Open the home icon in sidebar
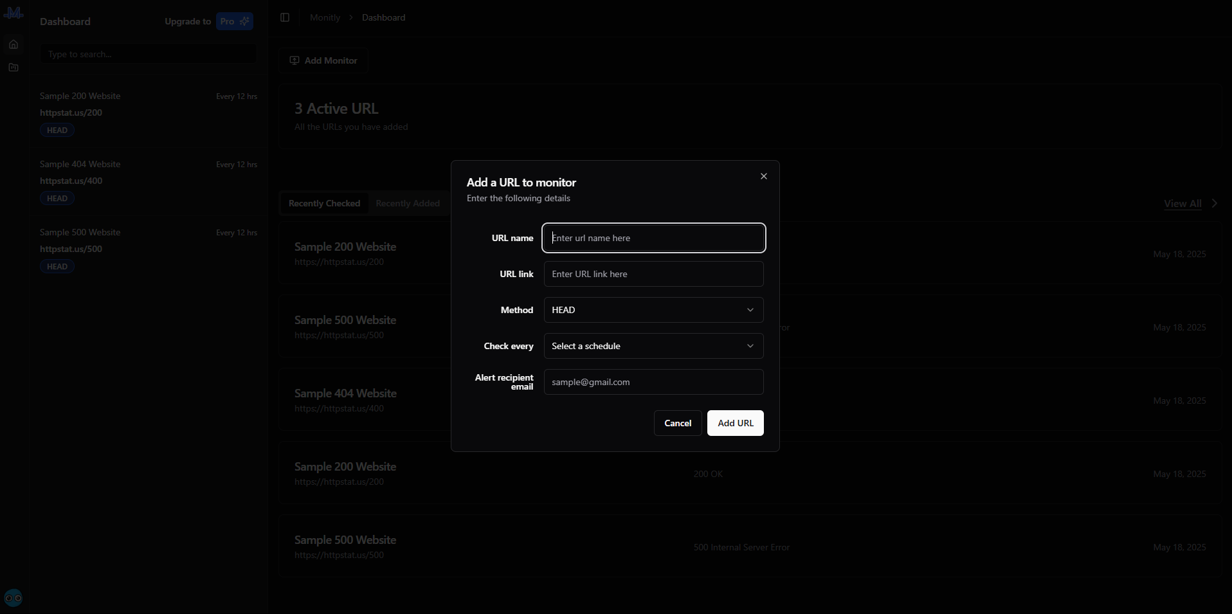 [x=14, y=44]
